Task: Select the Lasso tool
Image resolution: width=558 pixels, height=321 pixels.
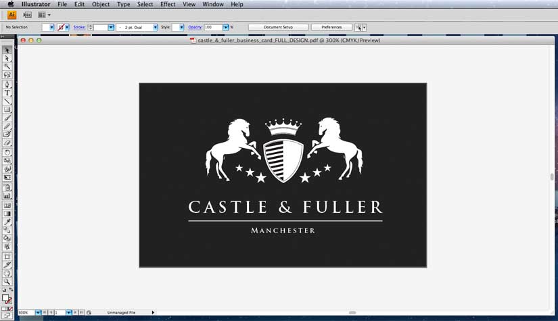Action: [7, 74]
